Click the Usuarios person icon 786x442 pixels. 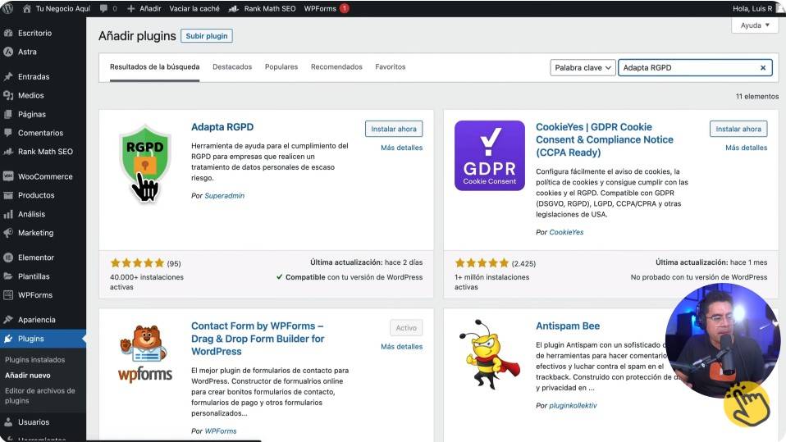(8, 422)
